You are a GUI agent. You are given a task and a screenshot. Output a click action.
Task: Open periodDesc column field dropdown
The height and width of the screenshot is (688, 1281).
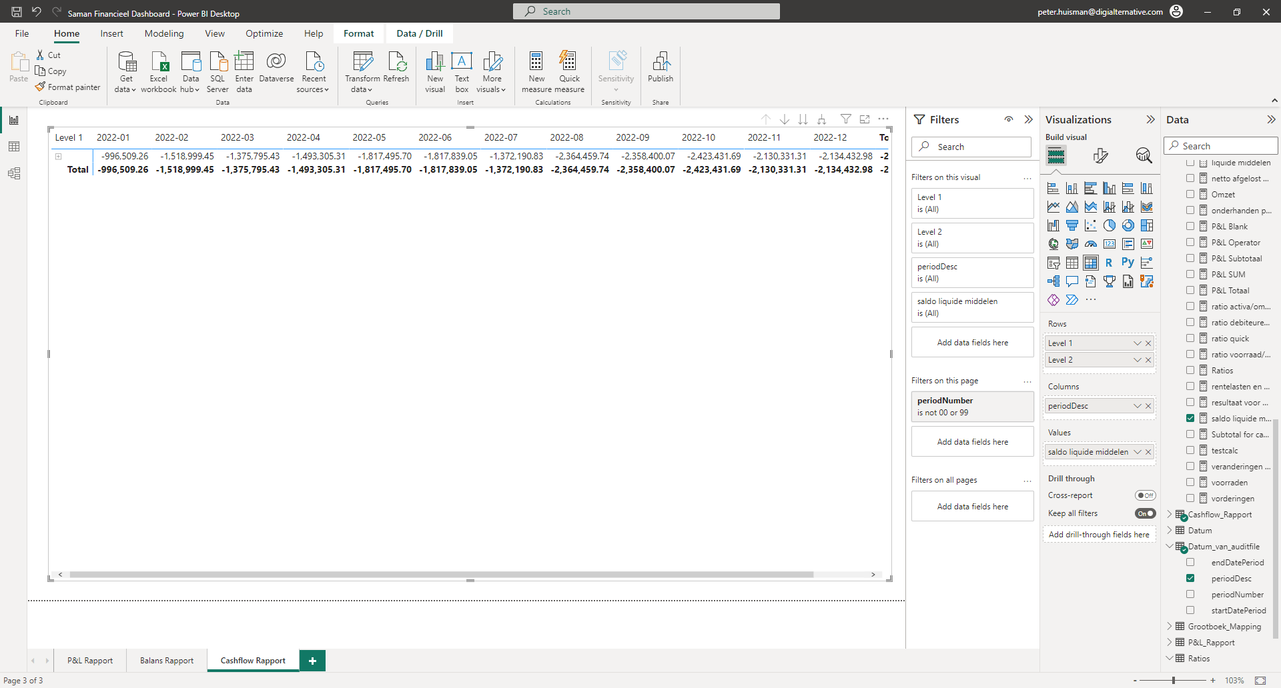tap(1138, 406)
